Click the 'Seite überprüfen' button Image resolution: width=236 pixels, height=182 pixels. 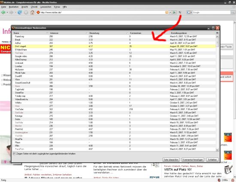click(171, 160)
